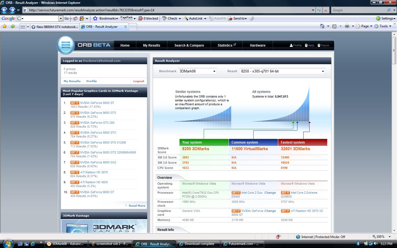Click the Home icon in command bar
The width and height of the screenshot is (397, 248).
(x=322, y=26)
